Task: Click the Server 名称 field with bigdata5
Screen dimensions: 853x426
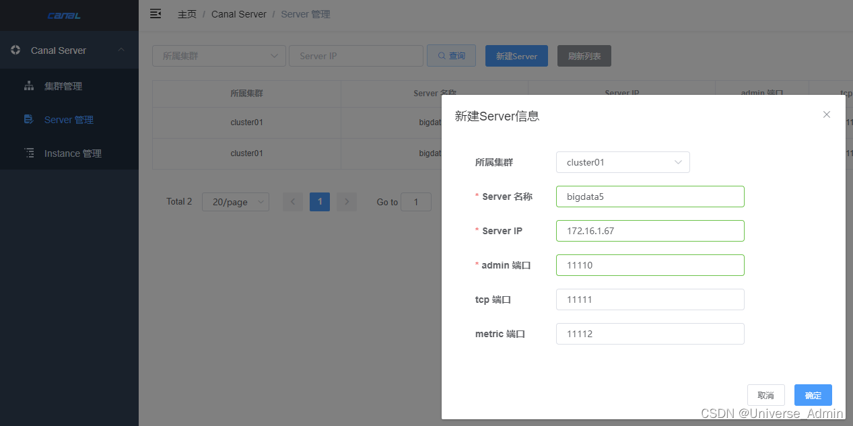Action: pyautogui.click(x=650, y=197)
